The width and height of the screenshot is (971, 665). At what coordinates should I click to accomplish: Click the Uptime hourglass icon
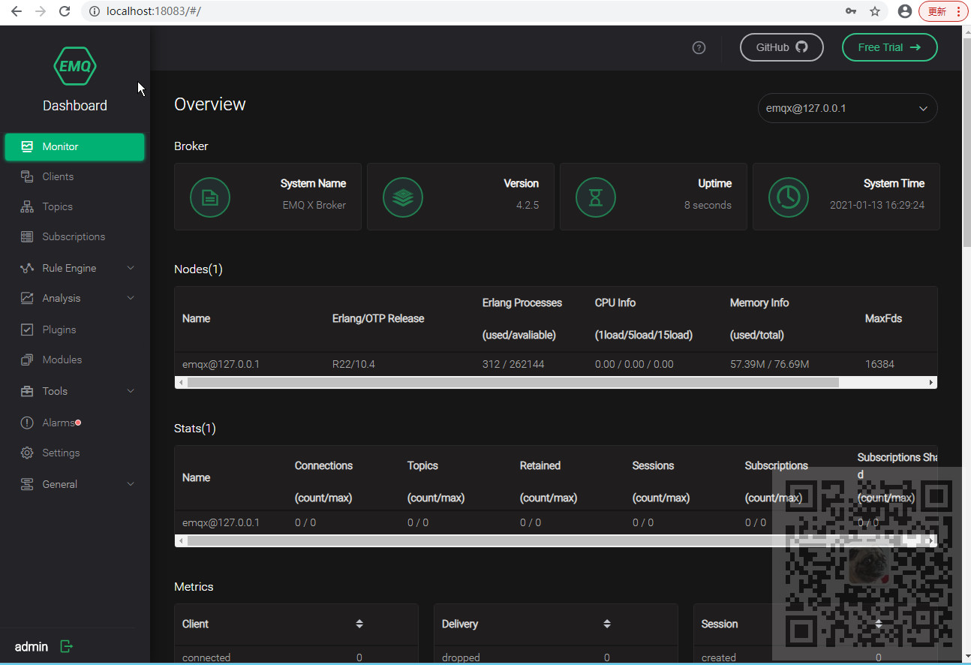596,197
